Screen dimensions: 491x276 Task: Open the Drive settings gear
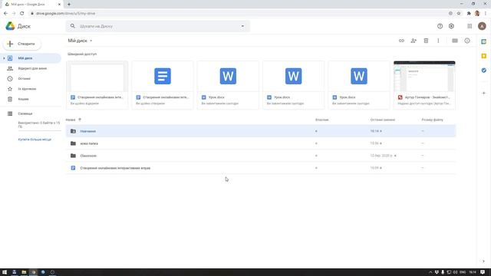[451, 26]
